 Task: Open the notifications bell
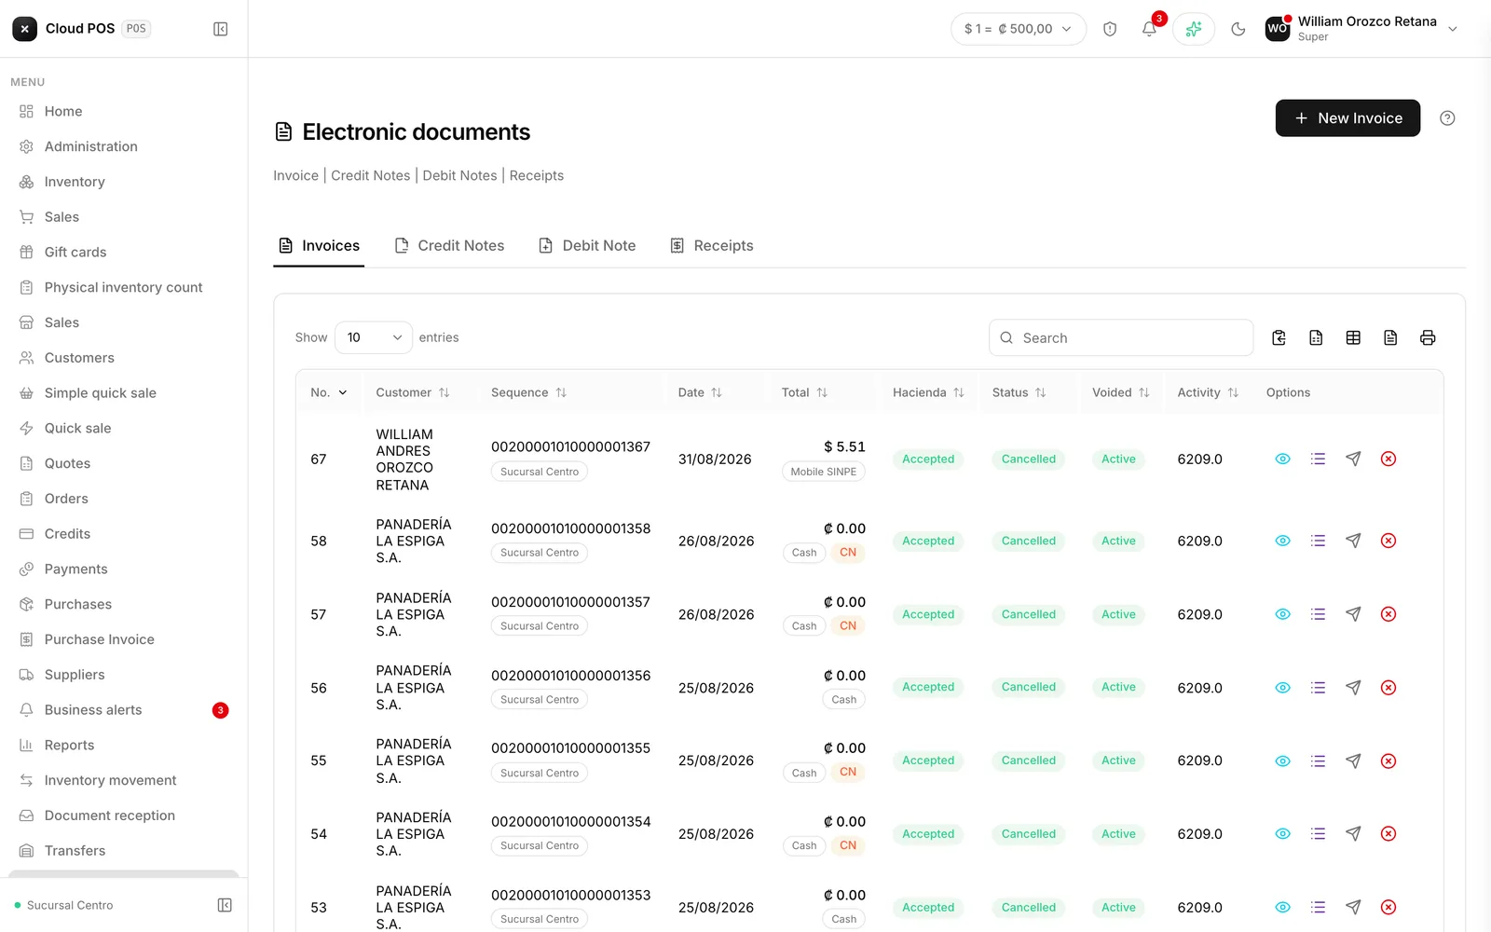point(1149,29)
